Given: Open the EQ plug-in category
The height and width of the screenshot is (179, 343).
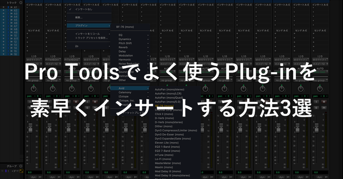Looking at the screenshot, I should (130, 35).
